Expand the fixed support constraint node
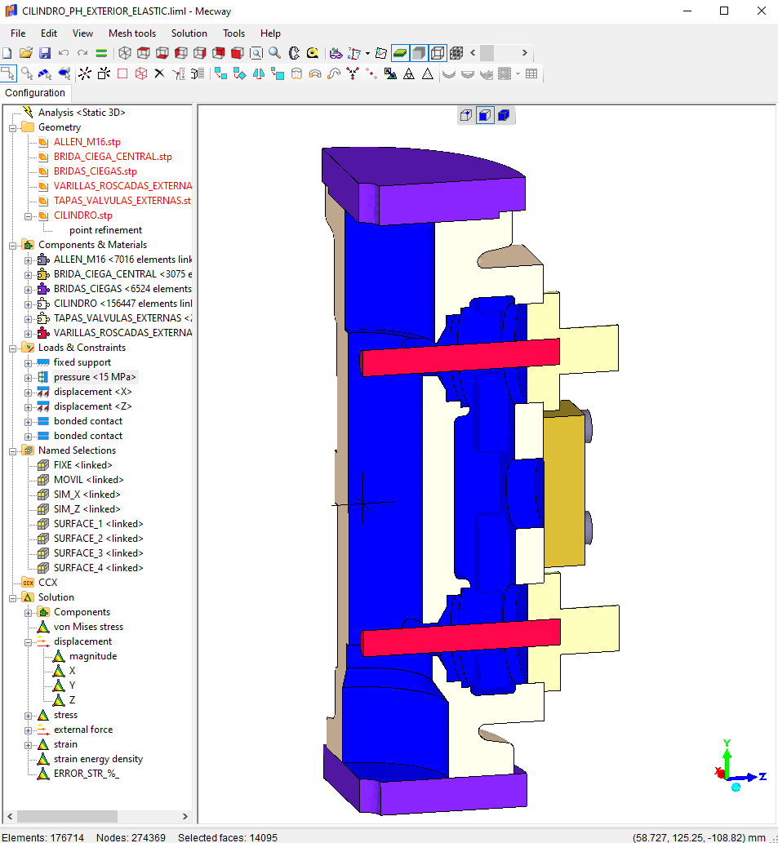 (x=28, y=363)
